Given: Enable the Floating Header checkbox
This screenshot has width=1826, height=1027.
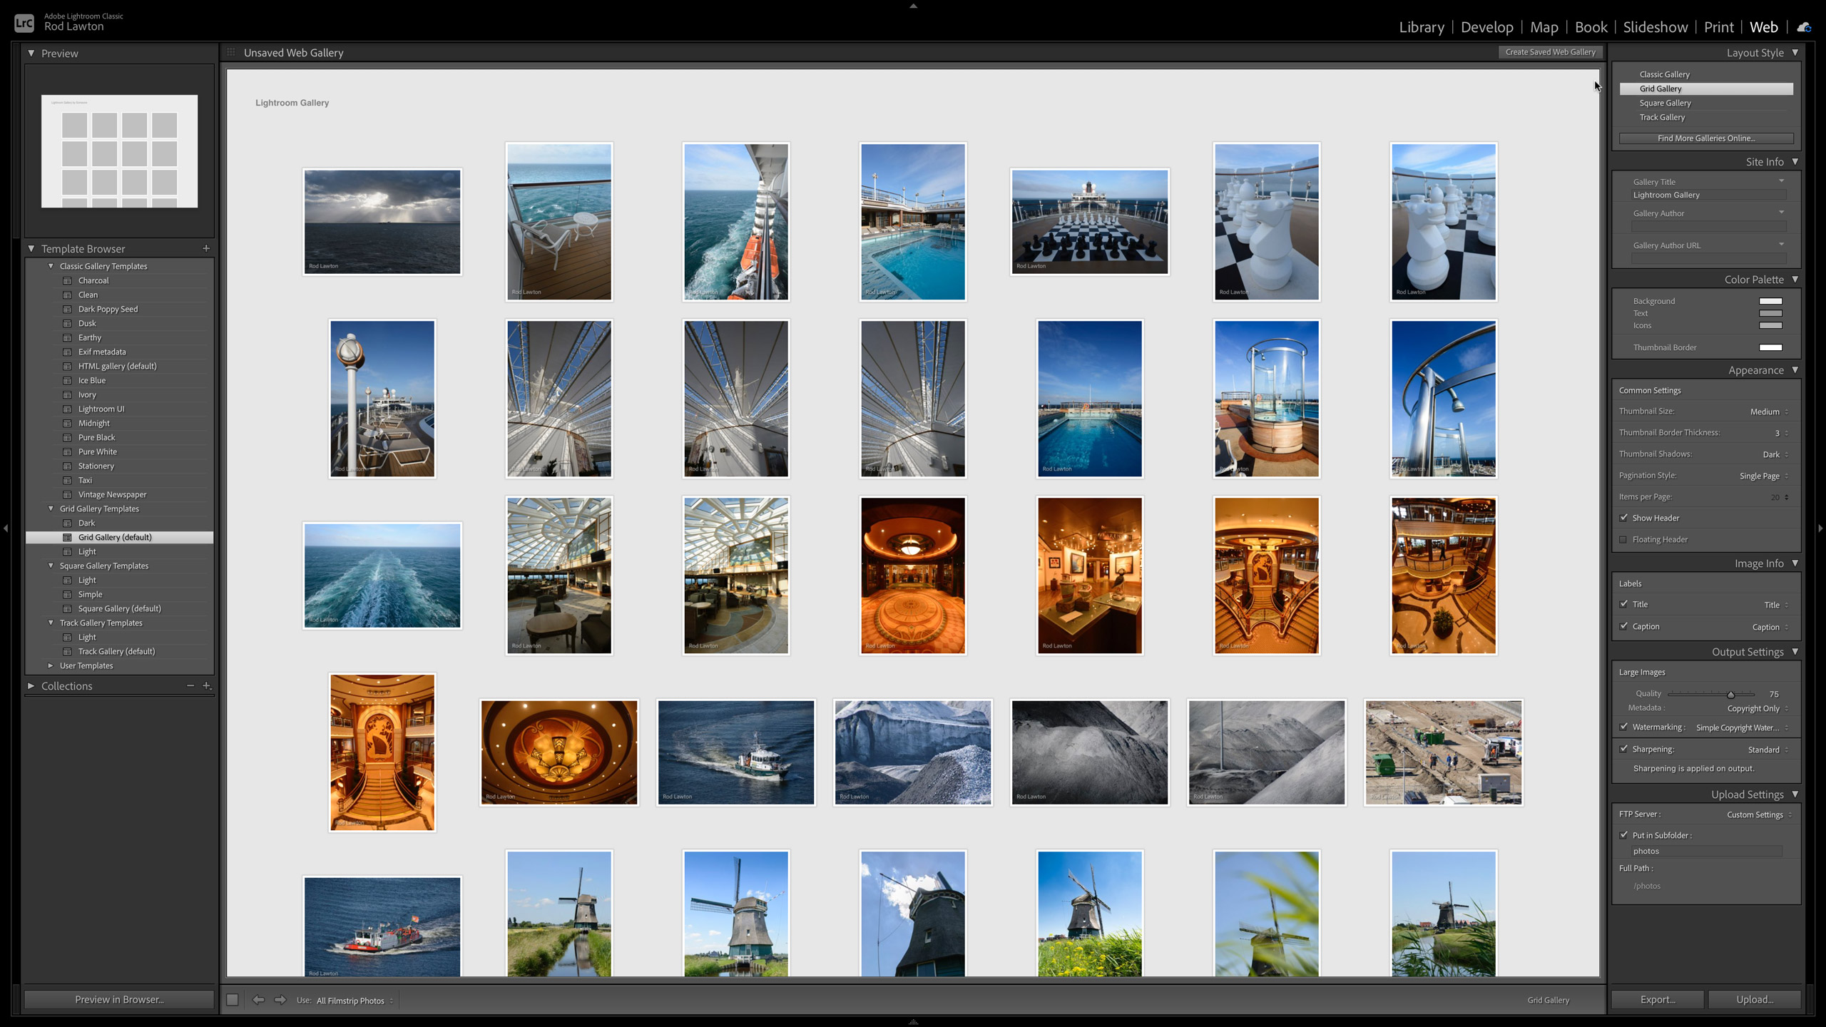Looking at the screenshot, I should click(1624, 539).
